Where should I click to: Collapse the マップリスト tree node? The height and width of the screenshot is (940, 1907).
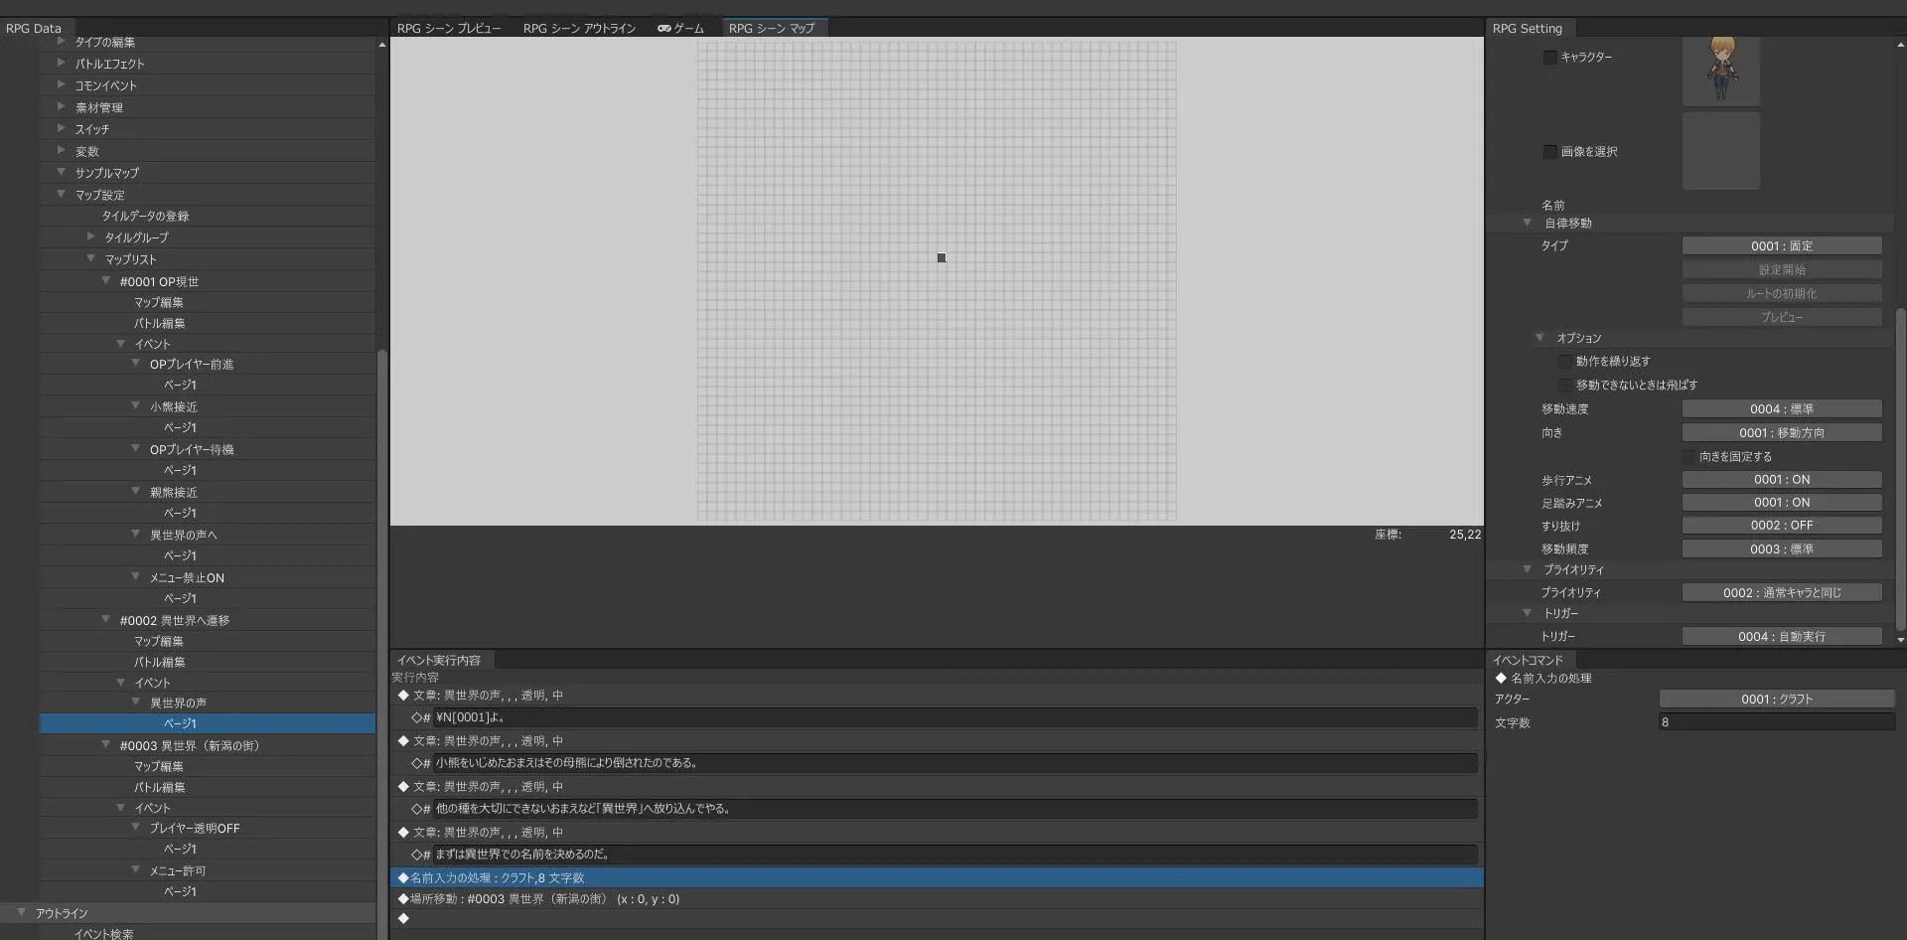coord(91,259)
